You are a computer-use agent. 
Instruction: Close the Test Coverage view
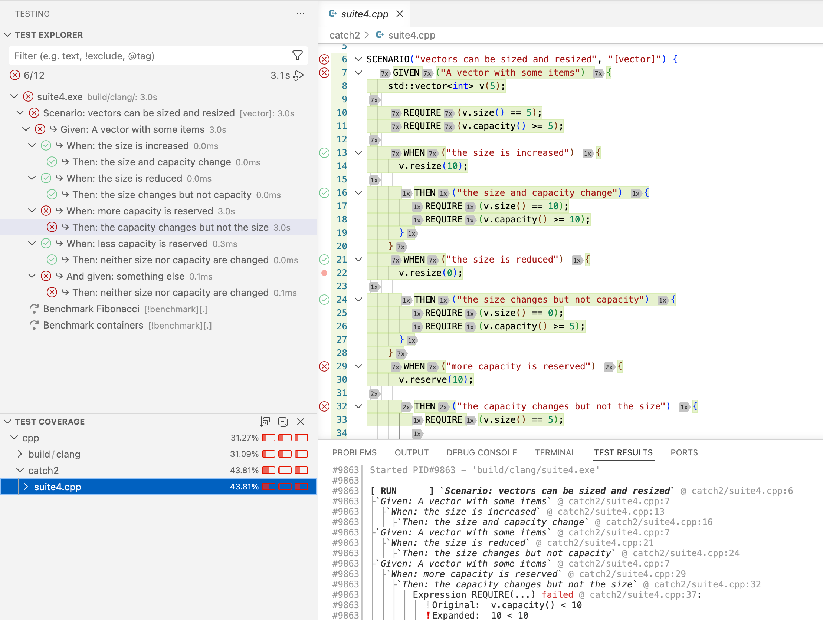(x=301, y=421)
